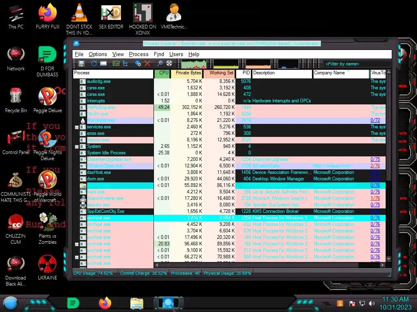The width and height of the screenshot is (417, 312).
Task: Click the horizontal scrollbar right arrow
Action: point(383,265)
